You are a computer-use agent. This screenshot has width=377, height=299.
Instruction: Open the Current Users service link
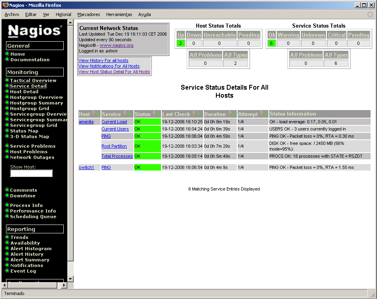115,129
